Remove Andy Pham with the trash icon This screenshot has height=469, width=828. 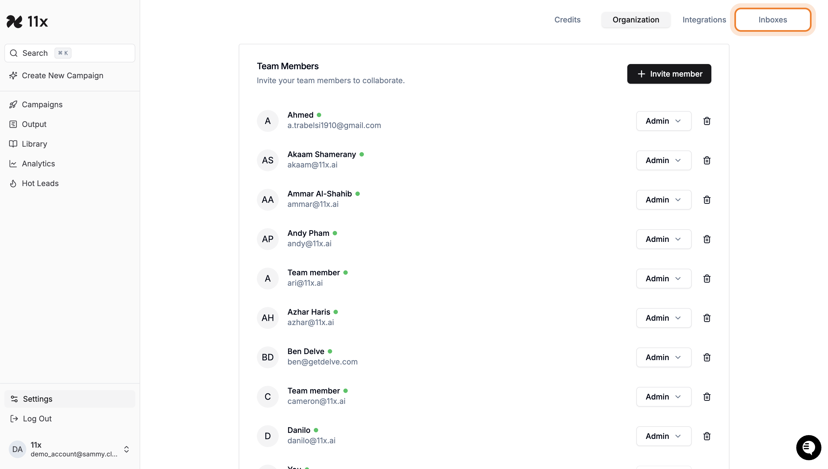tap(706, 239)
